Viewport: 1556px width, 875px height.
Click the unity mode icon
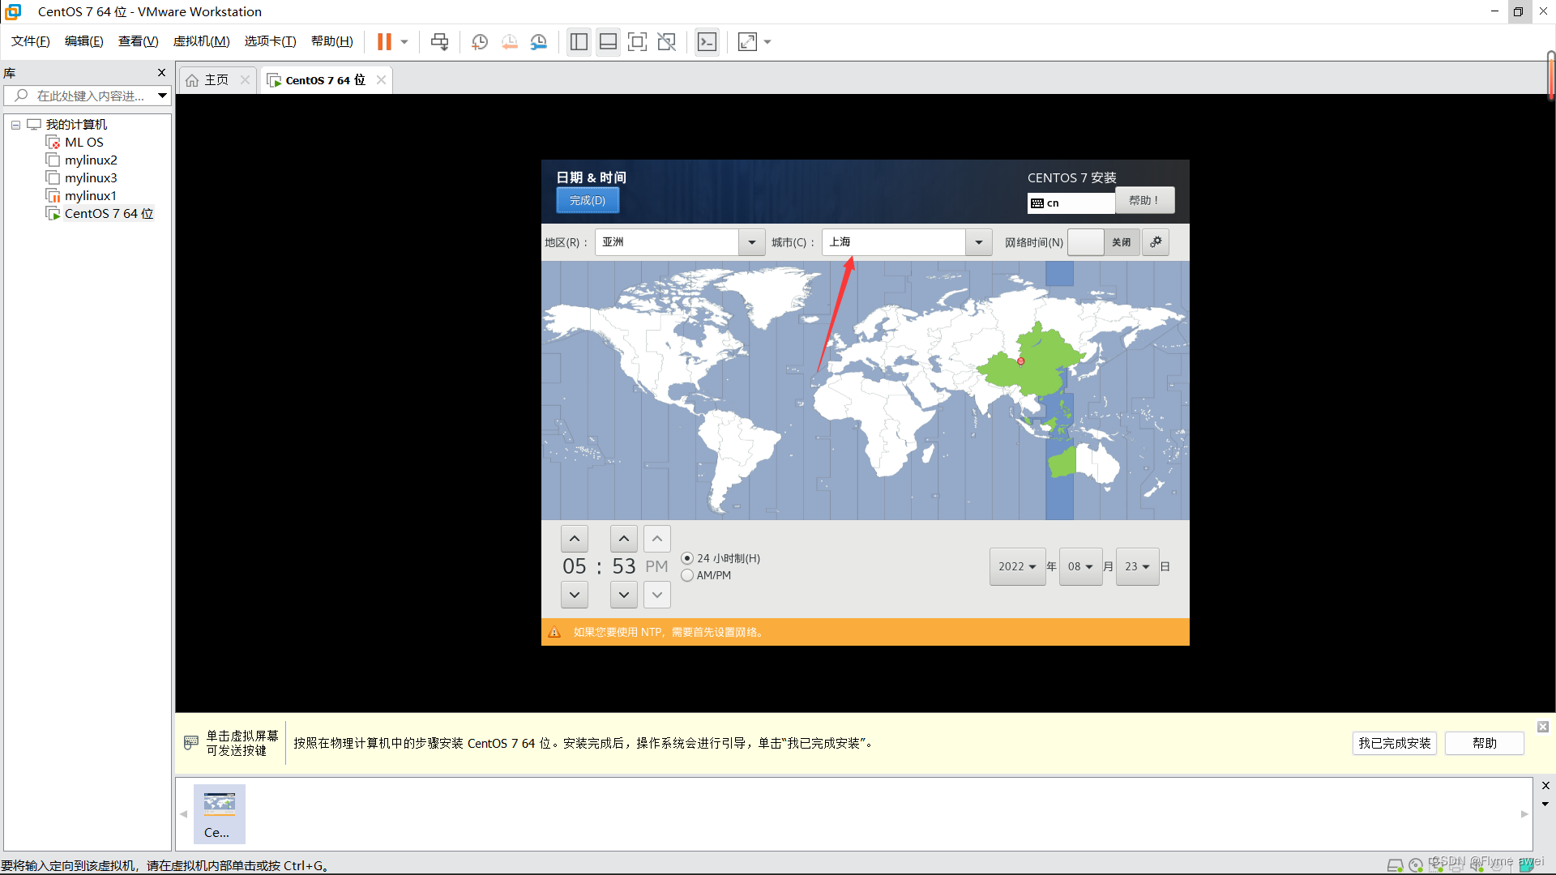click(666, 41)
